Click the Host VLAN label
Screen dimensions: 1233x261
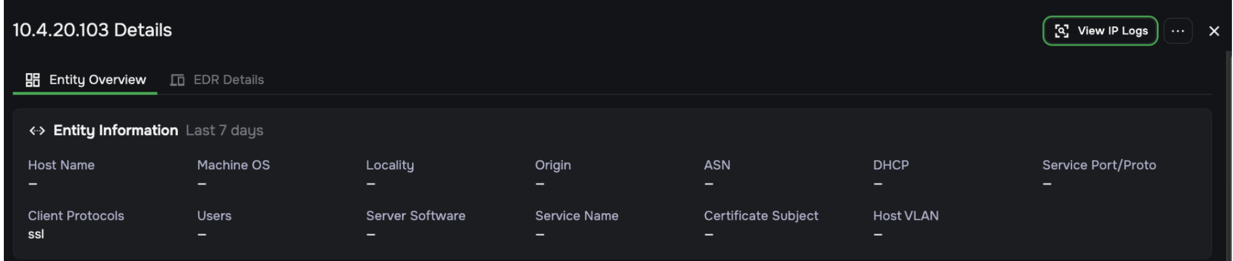click(x=906, y=216)
